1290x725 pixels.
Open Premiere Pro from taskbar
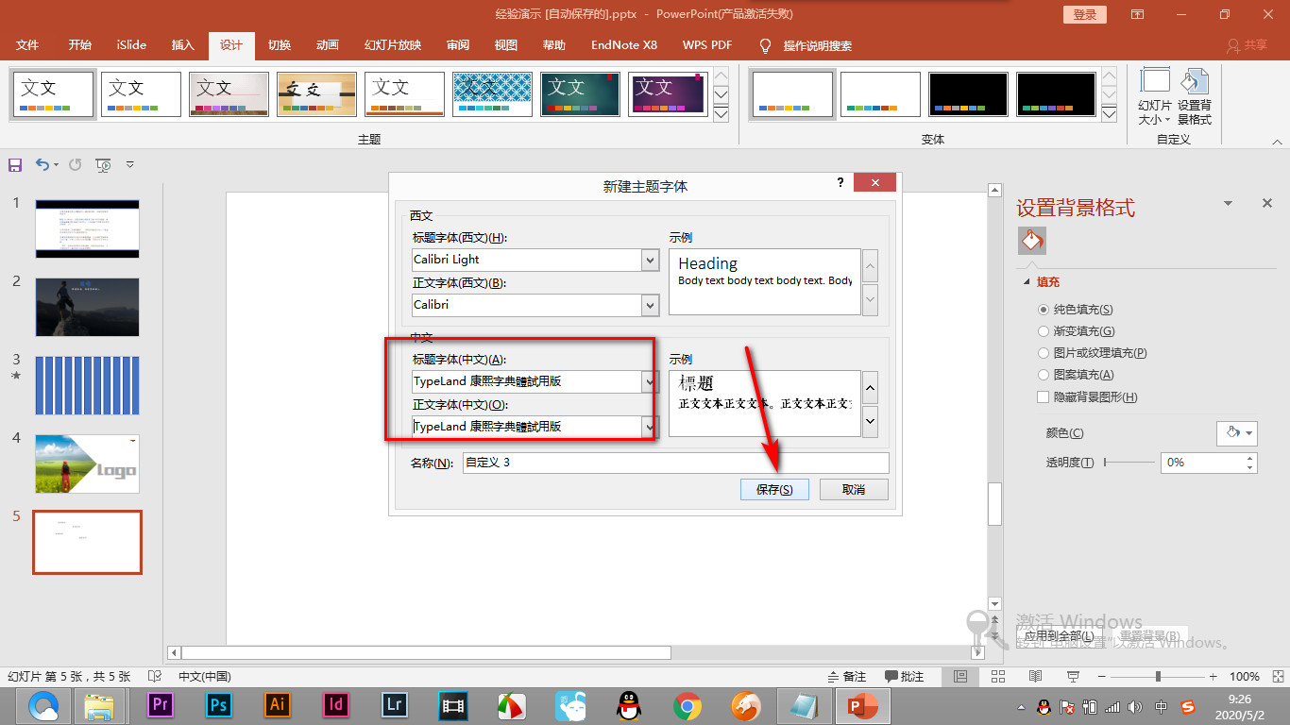pos(161,705)
